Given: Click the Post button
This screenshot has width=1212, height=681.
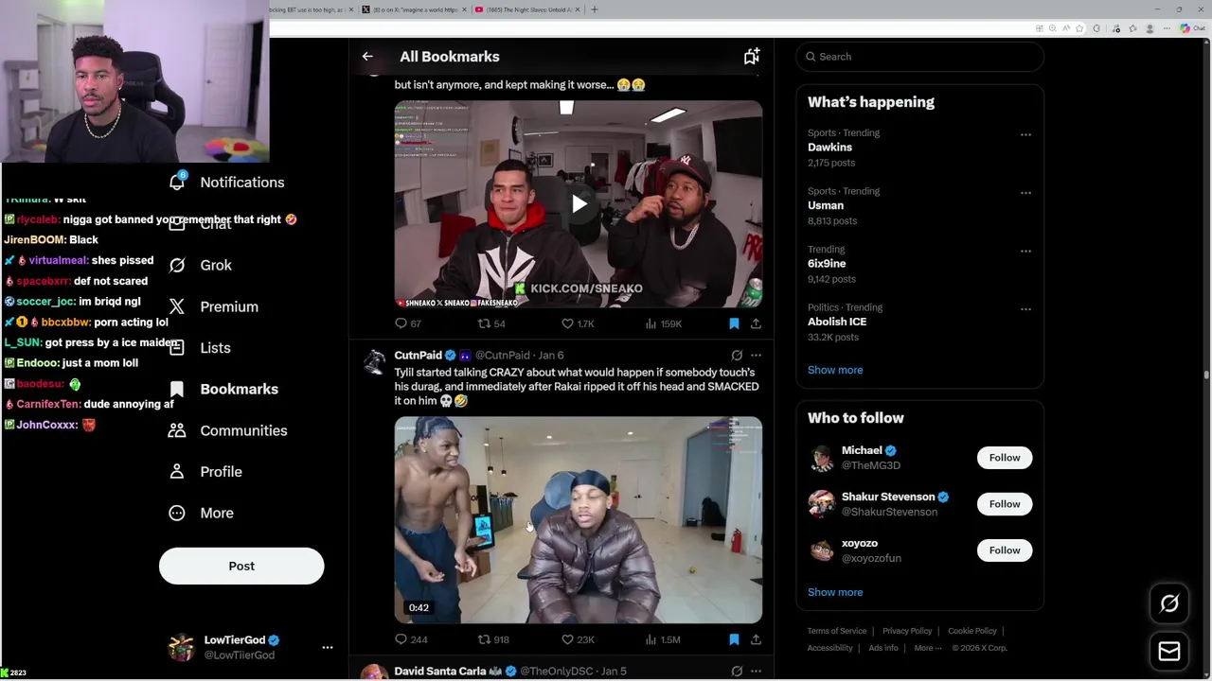Looking at the screenshot, I should (241, 566).
